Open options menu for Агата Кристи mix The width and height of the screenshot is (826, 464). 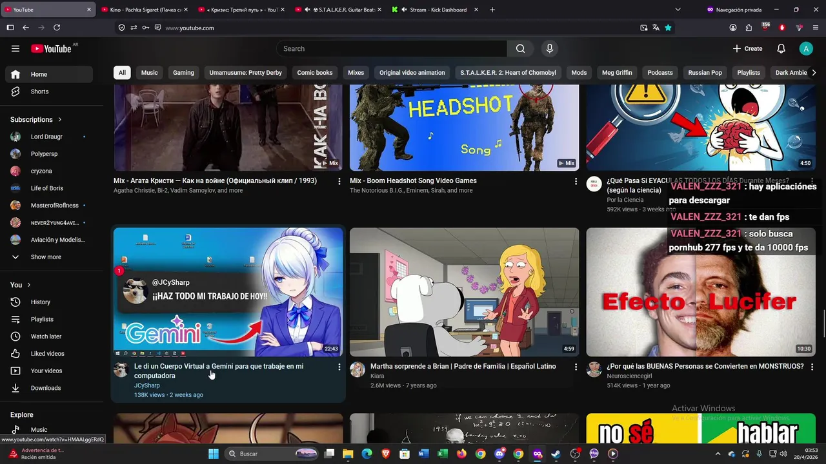click(339, 181)
